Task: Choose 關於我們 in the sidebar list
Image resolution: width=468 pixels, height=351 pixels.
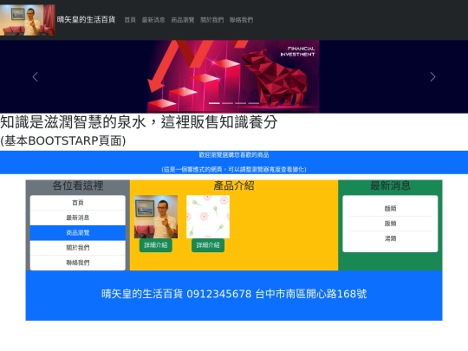Action: pos(78,248)
